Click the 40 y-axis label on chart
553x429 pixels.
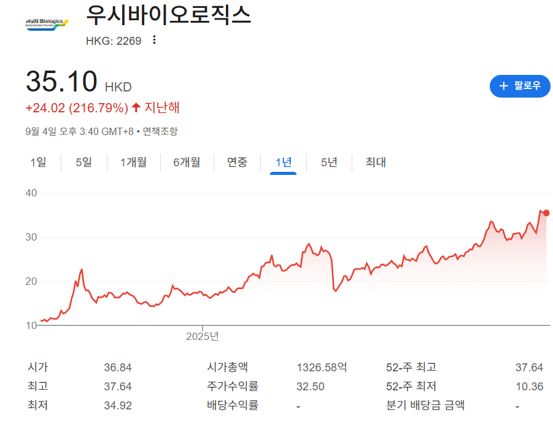[31, 193]
